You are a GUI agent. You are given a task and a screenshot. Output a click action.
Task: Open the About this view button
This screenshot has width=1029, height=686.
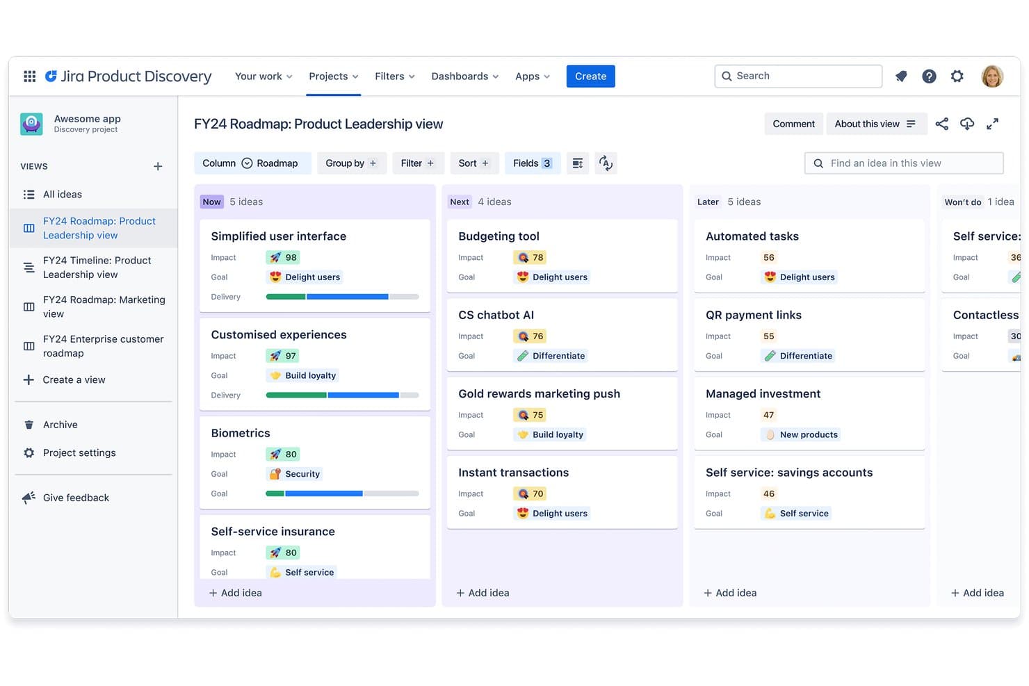click(876, 124)
